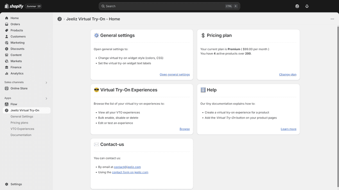Viewport: 339px width, 190px height.
Task: Click the Finance bank icon
Action: click(7, 67)
